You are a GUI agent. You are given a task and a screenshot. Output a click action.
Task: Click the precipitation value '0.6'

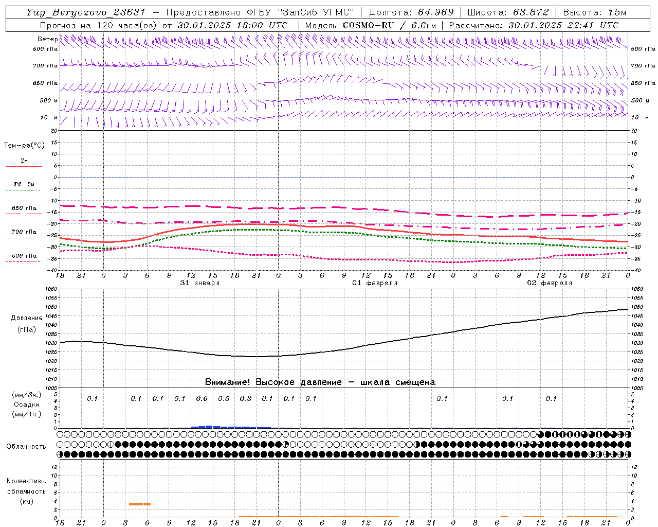[202, 399]
